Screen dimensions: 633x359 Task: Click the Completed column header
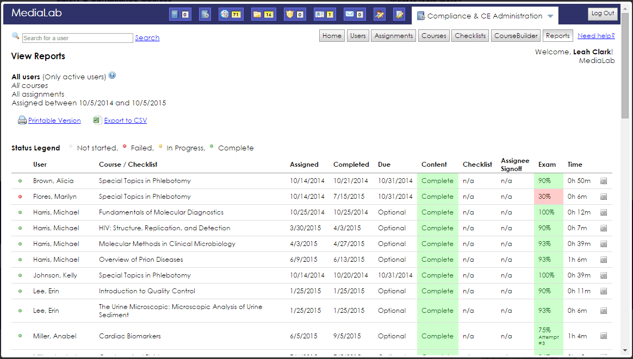click(351, 165)
